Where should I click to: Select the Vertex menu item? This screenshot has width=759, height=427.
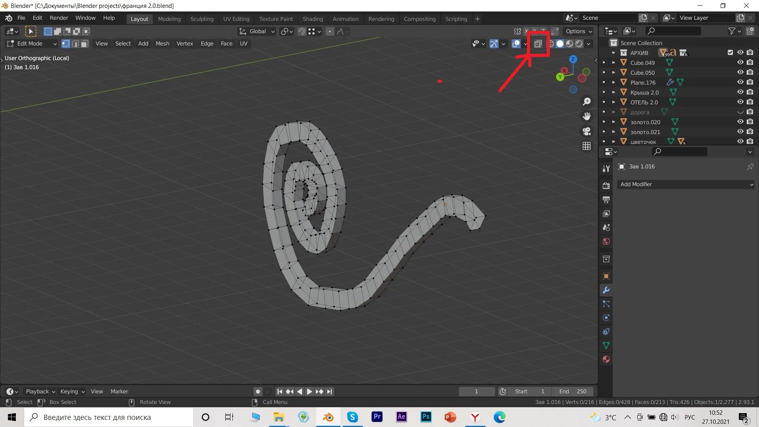(185, 43)
